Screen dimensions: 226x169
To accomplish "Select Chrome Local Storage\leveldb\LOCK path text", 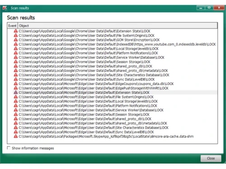I will coord(89,49).
